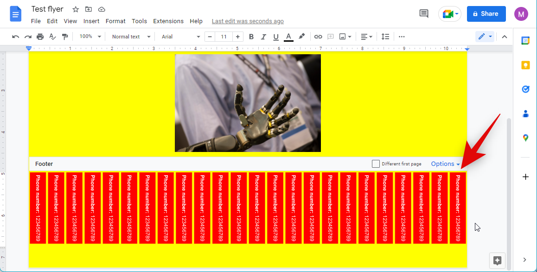Screen dimensions: 537x272
Task: Open the Extensions menu
Action: (168, 21)
